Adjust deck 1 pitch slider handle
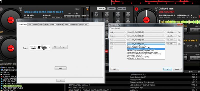Image resolution: width=200 pixels, height=91 pixels. coord(83,16)
